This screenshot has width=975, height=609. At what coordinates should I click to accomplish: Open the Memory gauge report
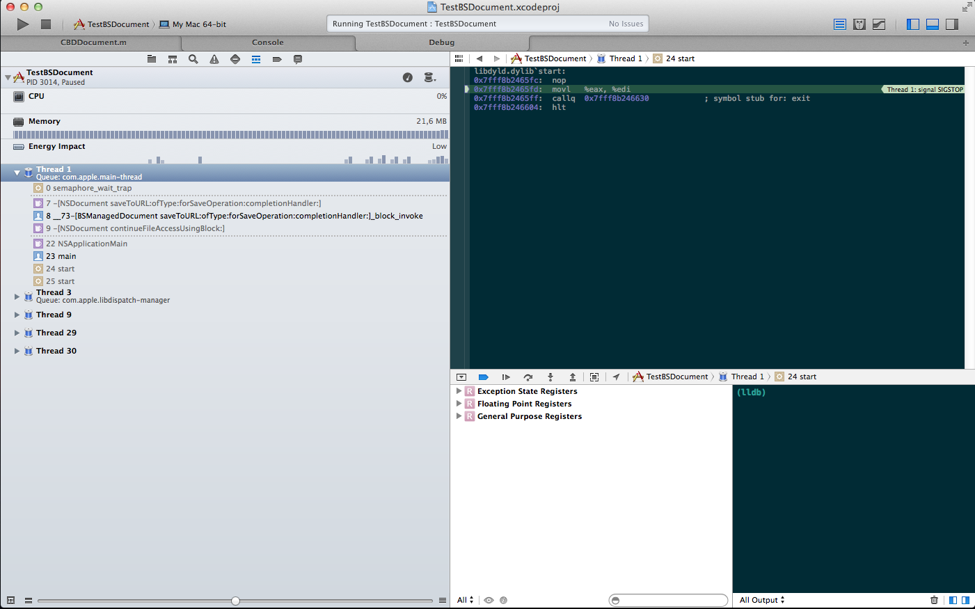coord(225,127)
